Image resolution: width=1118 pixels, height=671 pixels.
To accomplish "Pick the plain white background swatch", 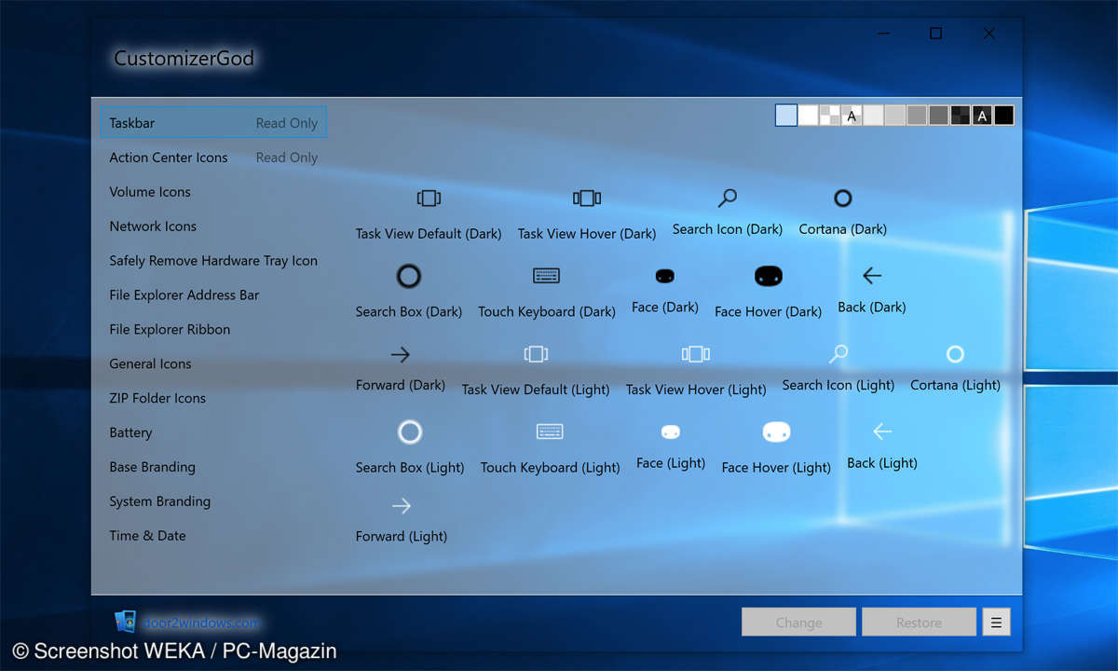I will pos(808,116).
